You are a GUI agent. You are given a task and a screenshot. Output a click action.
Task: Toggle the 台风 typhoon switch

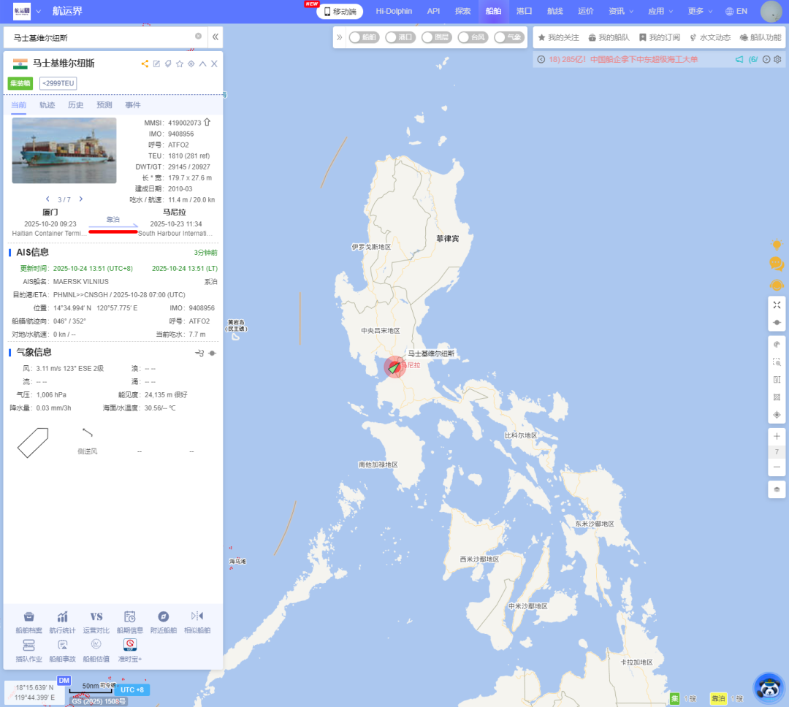tap(473, 37)
